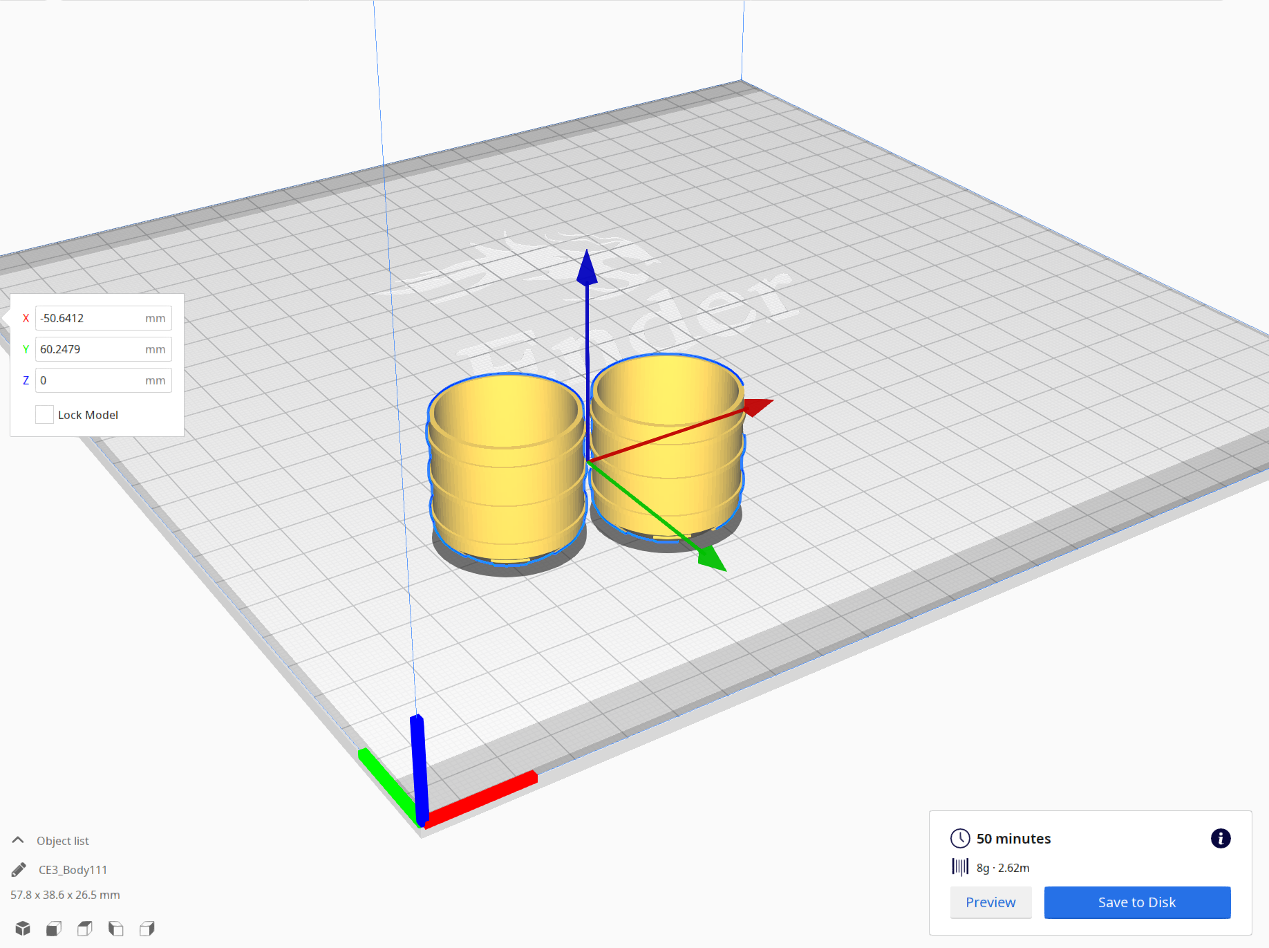Click the 8g · 2.62m material text
This screenshot has width=1269, height=948.
(1003, 868)
